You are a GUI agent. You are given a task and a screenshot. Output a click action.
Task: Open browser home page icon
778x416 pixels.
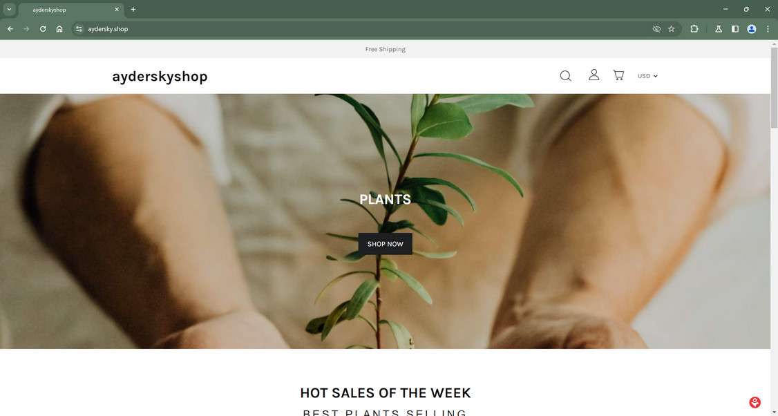(x=59, y=29)
